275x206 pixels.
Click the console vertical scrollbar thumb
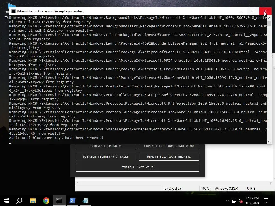pos(269,23)
